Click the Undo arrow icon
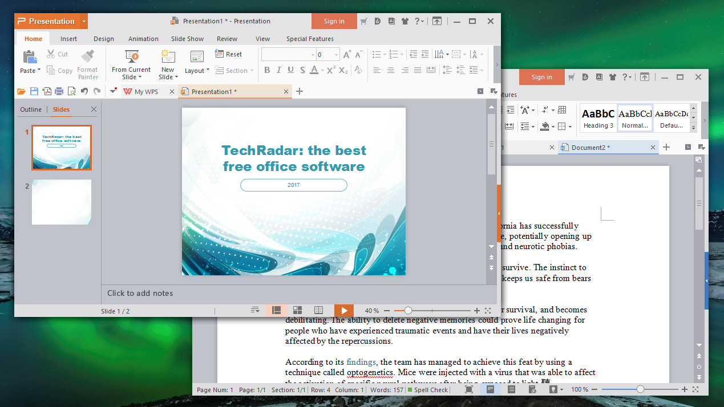 [84, 91]
